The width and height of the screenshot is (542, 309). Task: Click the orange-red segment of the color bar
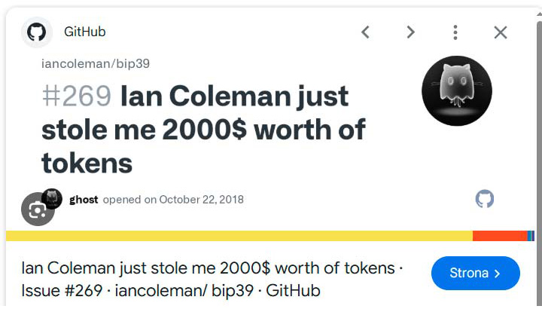tap(499, 236)
